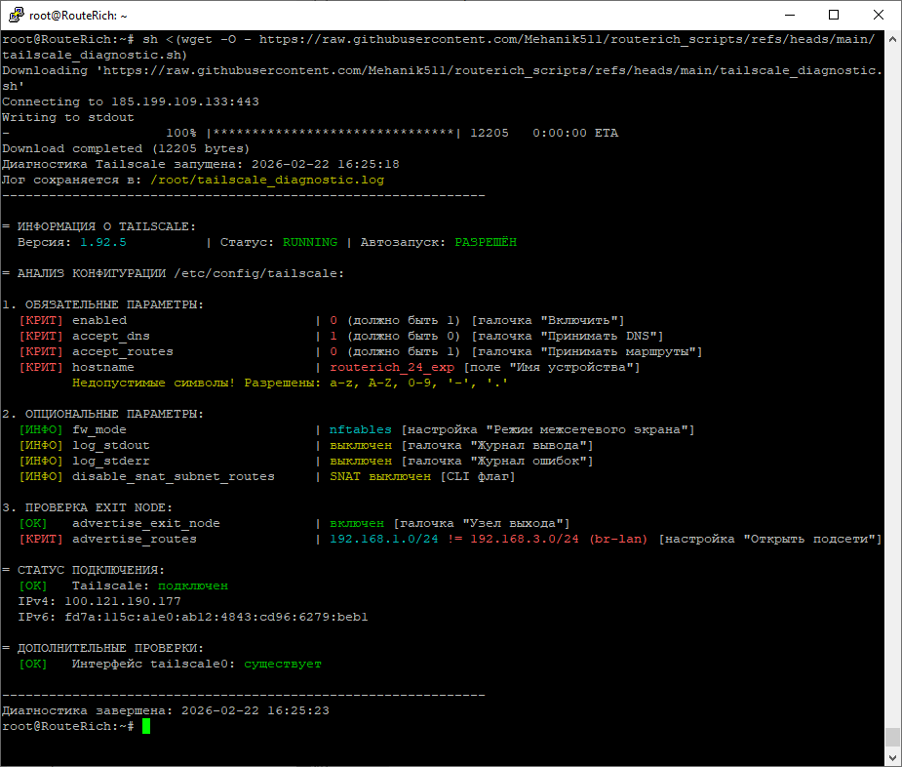Click the empty scrollbar track above the thumb
The height and width of the screenshot is (767, 902).
tap(892, 390)
